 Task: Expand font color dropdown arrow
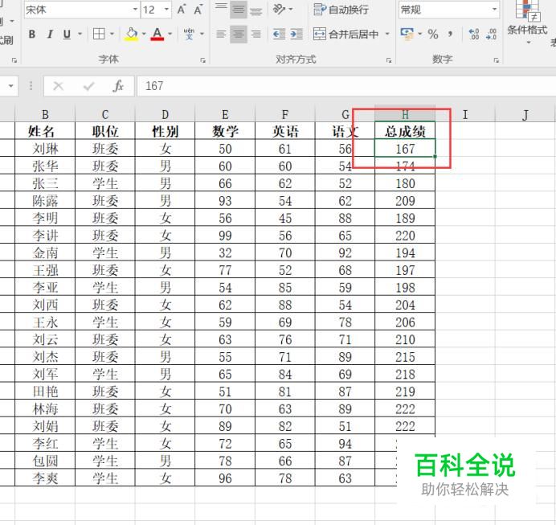[x=170, y=35]
